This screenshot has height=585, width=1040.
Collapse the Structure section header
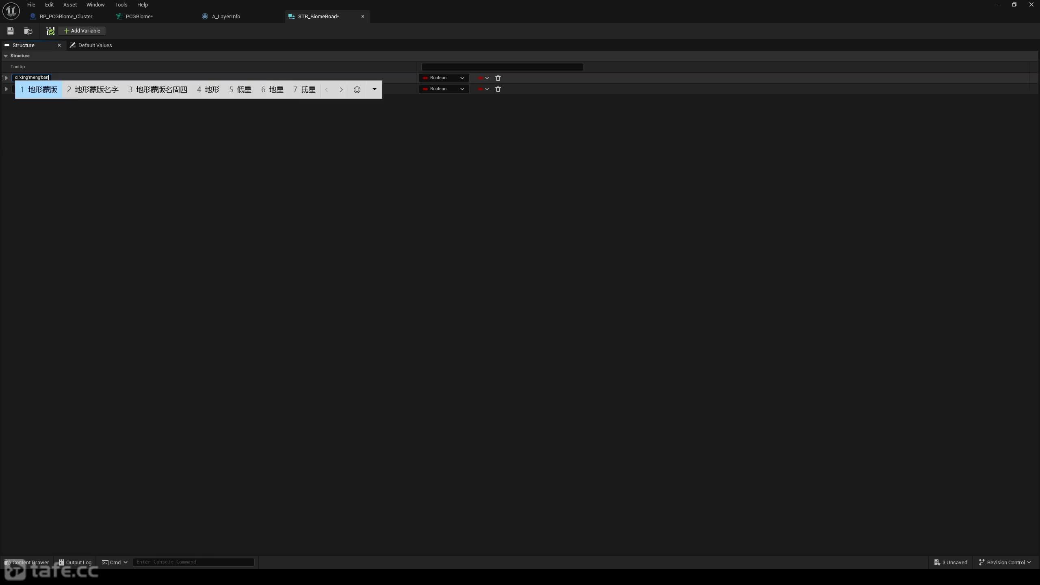[x=6, y=56]
